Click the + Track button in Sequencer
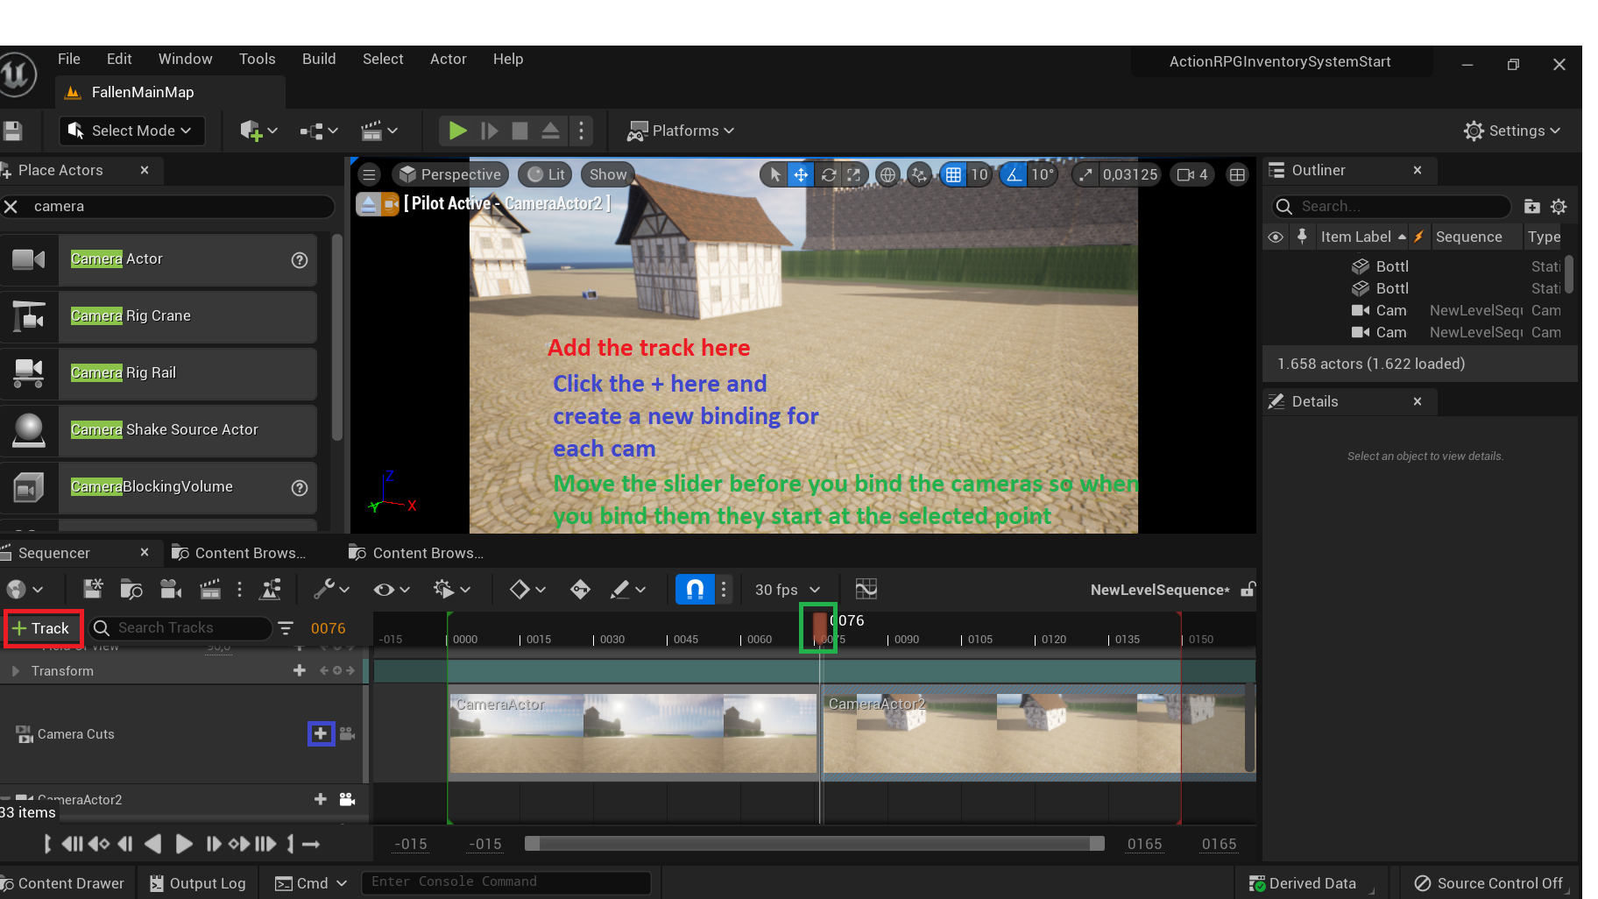The image size is (1598, 899). [x=43, y=628]
